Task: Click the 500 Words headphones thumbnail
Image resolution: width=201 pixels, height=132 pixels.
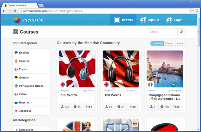Action: [x=77, y=69]
